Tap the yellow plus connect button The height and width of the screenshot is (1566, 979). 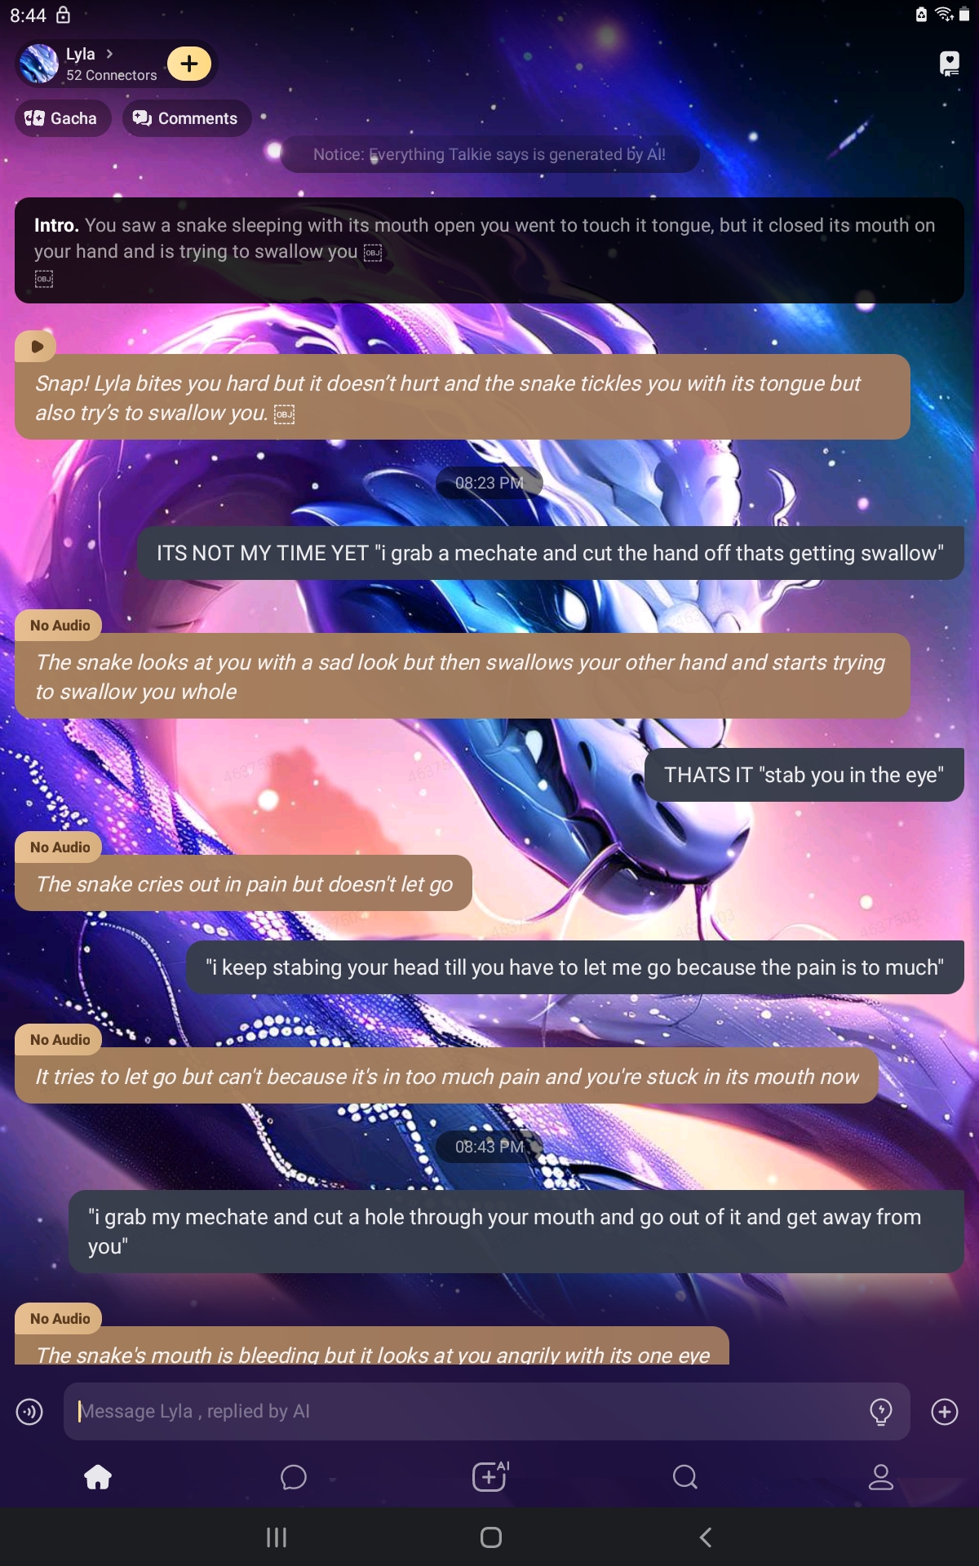click(189, 64)
